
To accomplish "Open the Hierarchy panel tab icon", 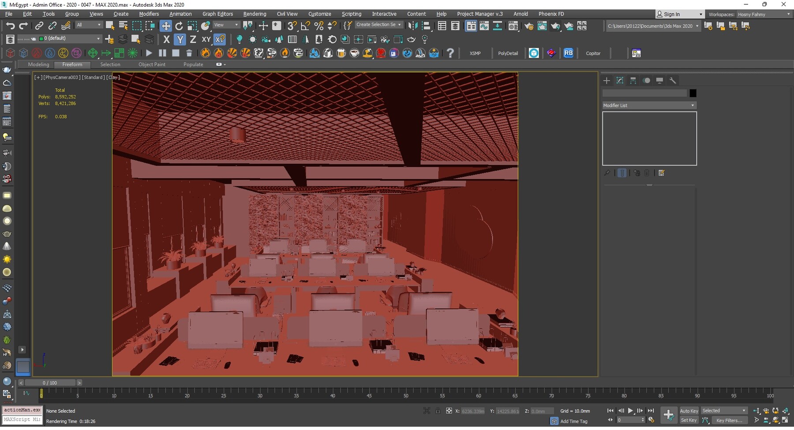I will point(633,80).
